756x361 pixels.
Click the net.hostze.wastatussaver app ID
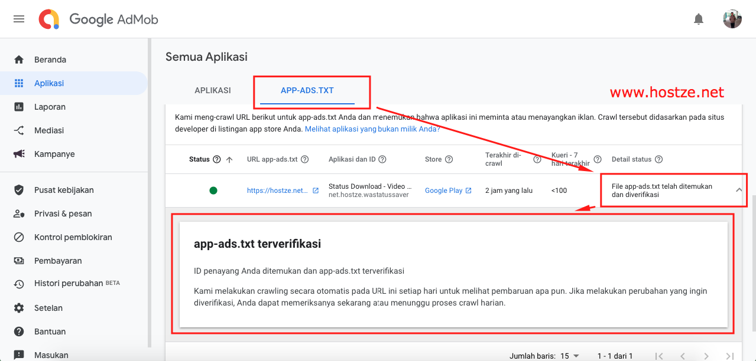[368, 195]
